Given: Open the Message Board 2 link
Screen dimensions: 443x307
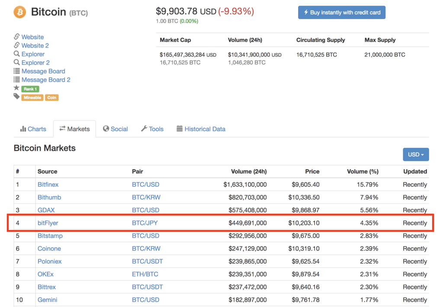Looking at the screenshot, I should pyautogui.click(x=46, y=80).
